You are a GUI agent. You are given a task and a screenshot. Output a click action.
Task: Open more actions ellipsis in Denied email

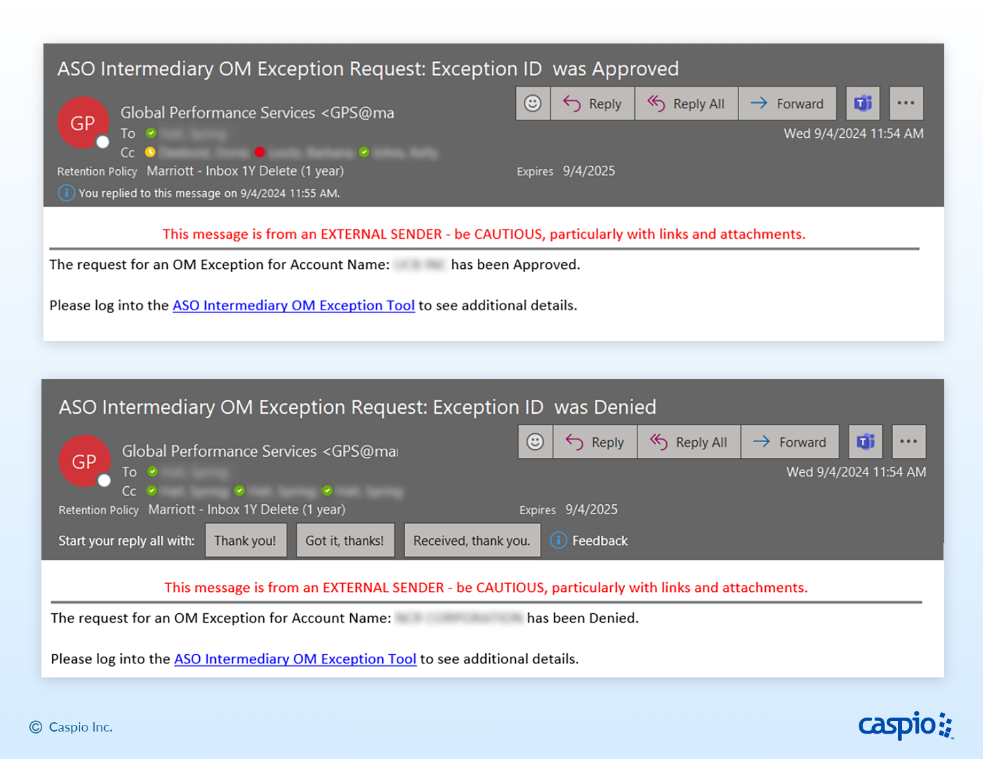click(x=908, y=442)
